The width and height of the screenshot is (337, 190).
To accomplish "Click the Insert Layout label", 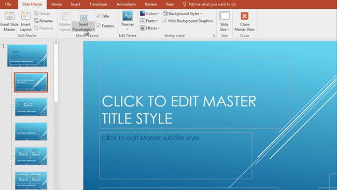I will coord(26,27).
